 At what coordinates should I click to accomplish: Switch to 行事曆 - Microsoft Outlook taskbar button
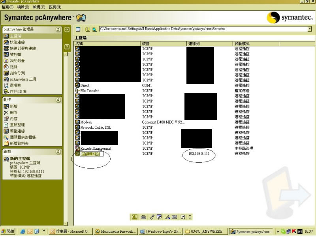point(71,231)
